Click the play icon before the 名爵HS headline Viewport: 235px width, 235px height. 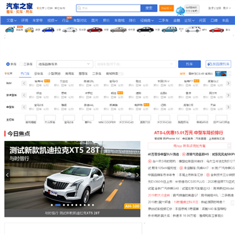183,154
